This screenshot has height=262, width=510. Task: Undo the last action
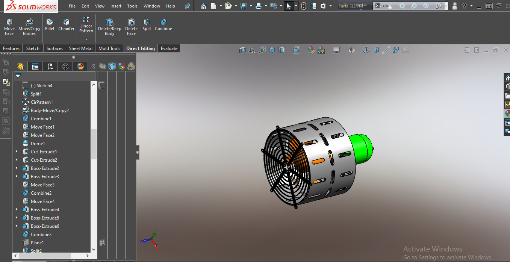pos(274,6)
